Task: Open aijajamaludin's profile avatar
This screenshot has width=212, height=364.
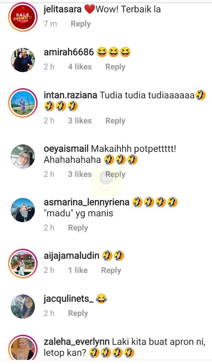Action: (x=23, y=263)
